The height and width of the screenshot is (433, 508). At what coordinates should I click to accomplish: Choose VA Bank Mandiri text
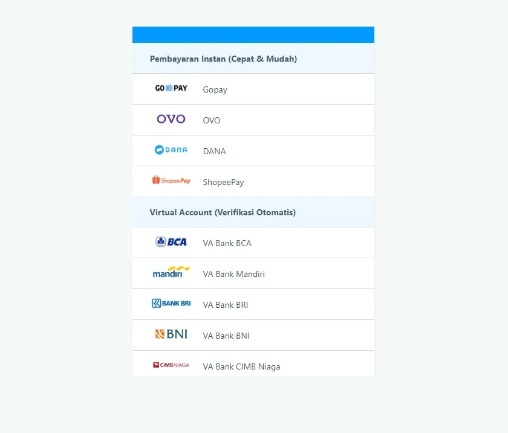coord(233,275)
